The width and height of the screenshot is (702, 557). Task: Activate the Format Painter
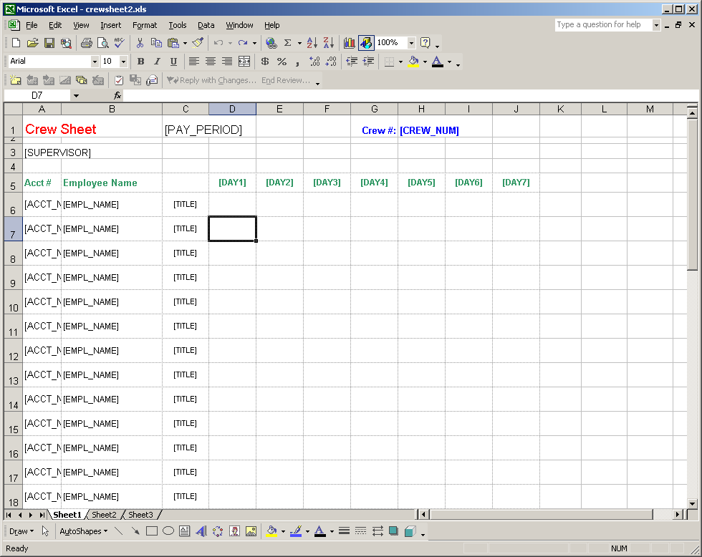197,42
